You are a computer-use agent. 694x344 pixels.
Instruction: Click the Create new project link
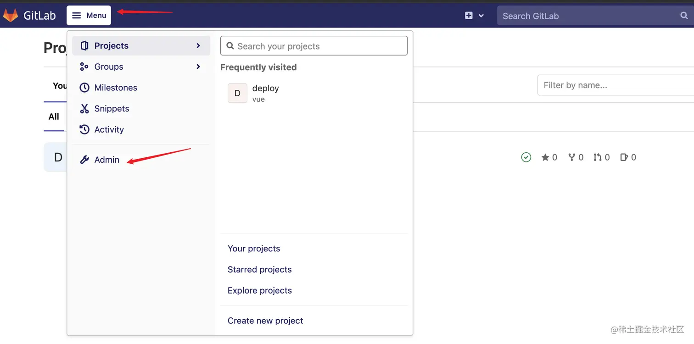pyautogui.click(x=265, y=321)
